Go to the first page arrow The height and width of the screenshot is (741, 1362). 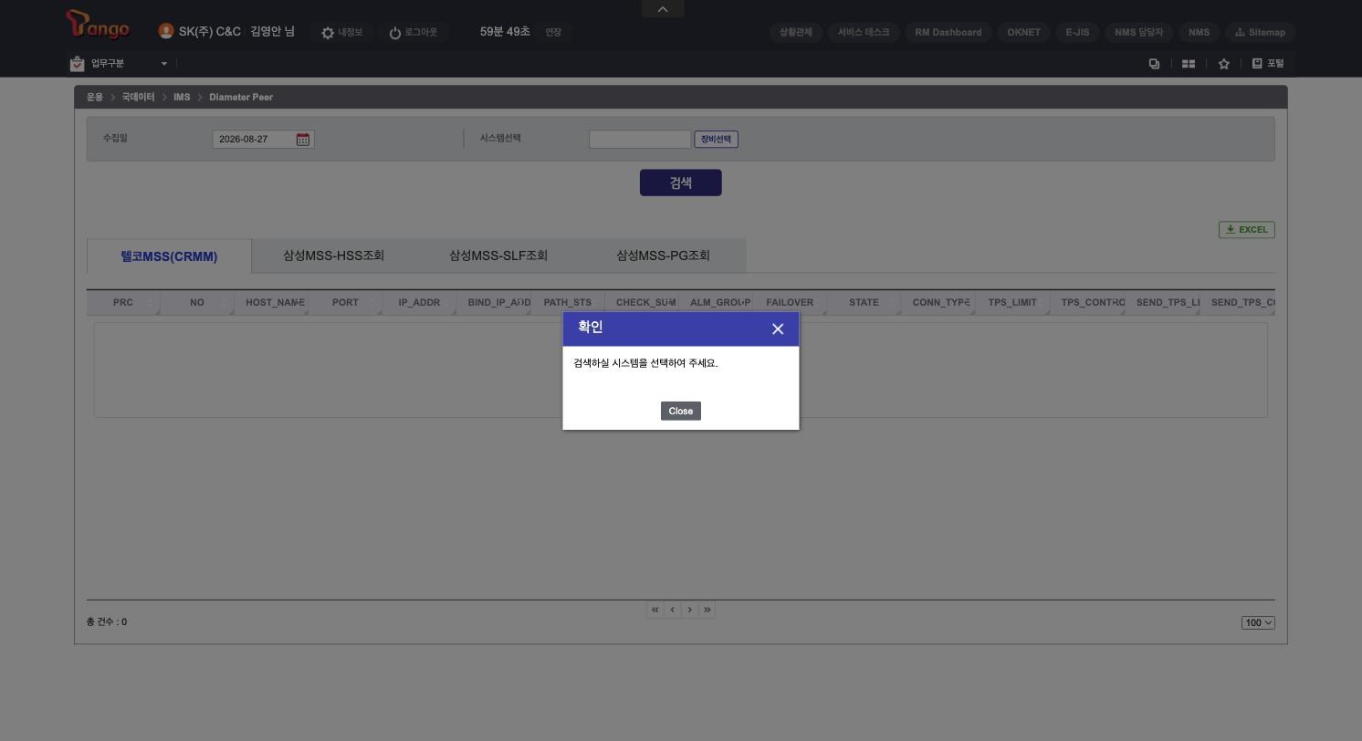(655, 610)
